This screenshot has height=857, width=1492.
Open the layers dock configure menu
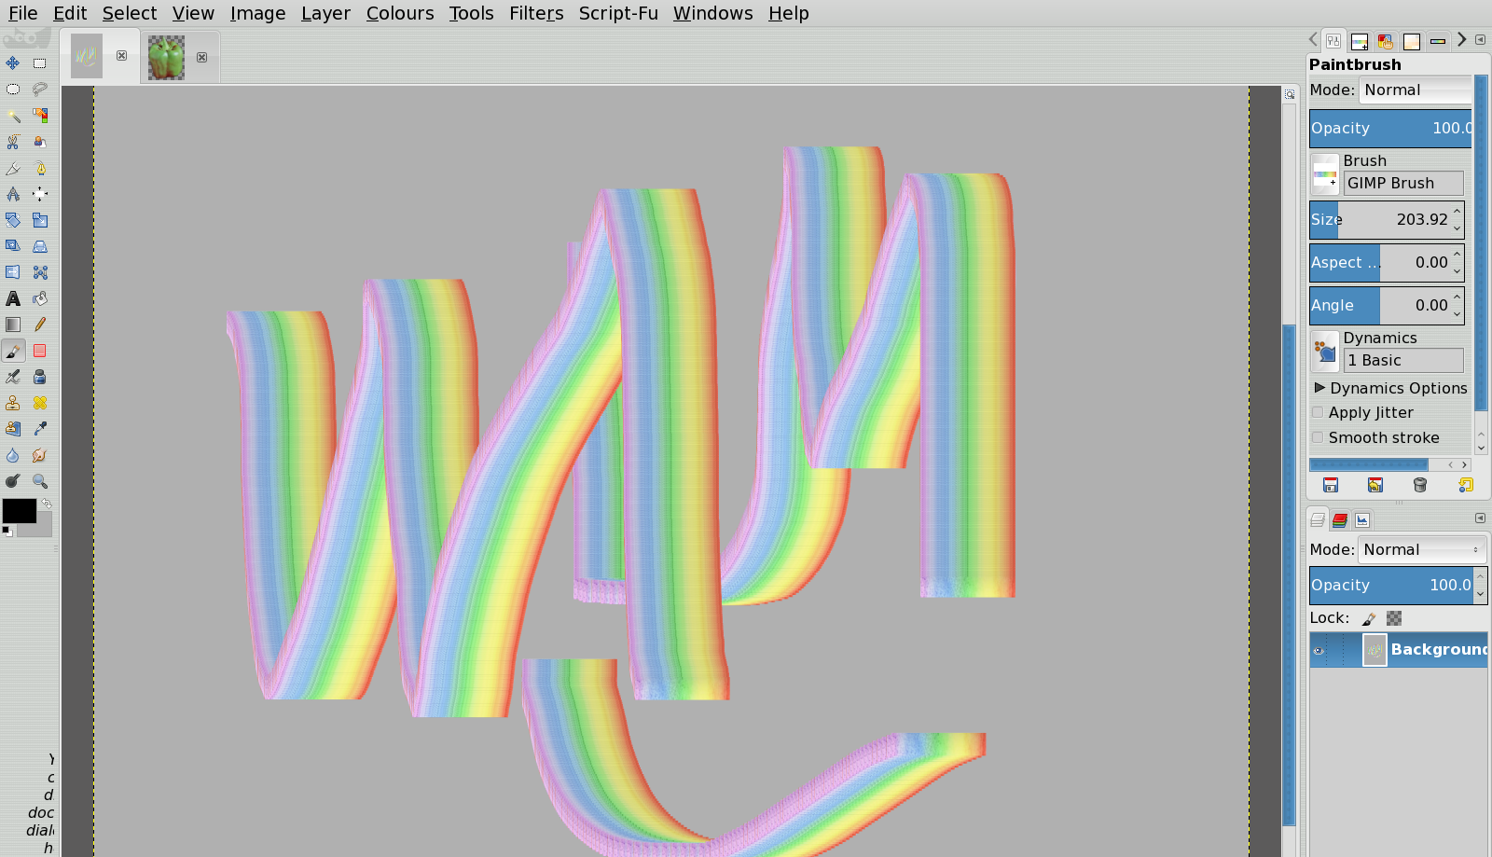(x=1480, y=518)
